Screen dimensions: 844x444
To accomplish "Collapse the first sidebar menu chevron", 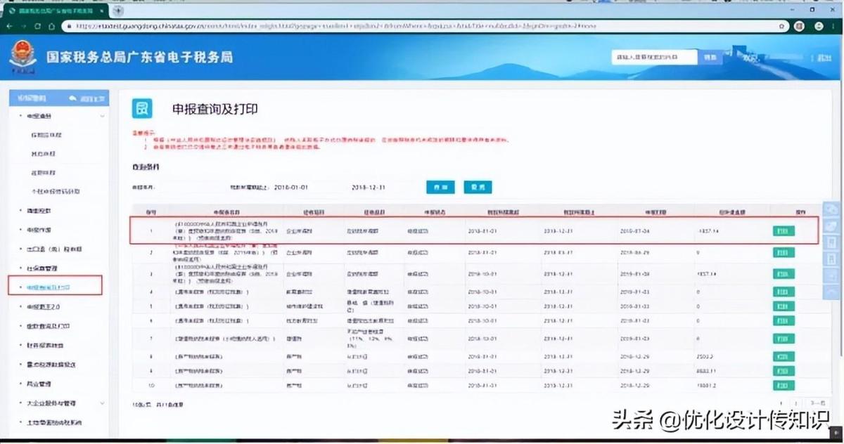I will pyautogui.click(x=103, y=116).
